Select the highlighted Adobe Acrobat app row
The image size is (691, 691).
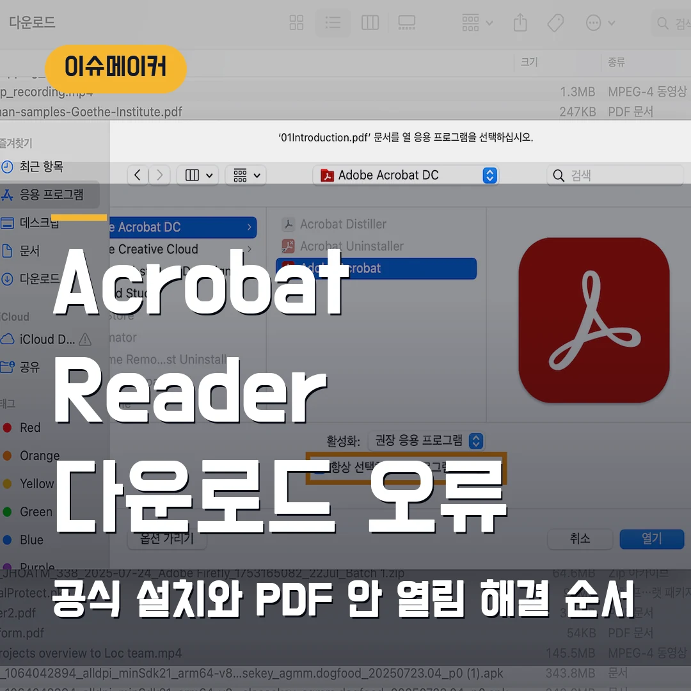pyautogui.click(x=376, y=268)
